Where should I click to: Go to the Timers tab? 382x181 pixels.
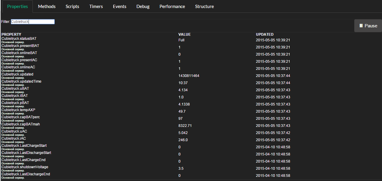(96, 7)
